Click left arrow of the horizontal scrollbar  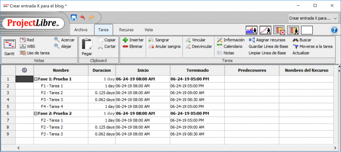[x=19, y=148]
